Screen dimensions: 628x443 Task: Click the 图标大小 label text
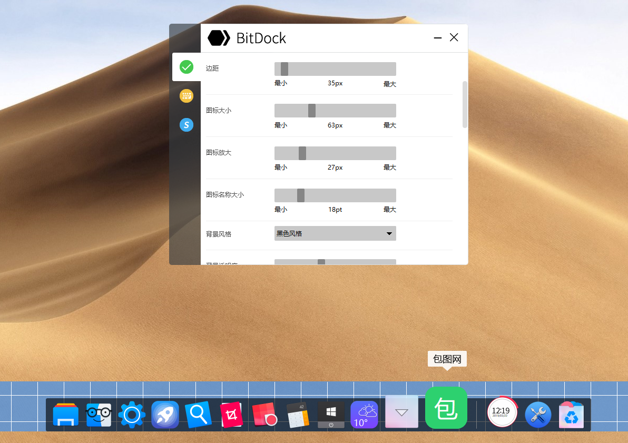click(219, 110)
